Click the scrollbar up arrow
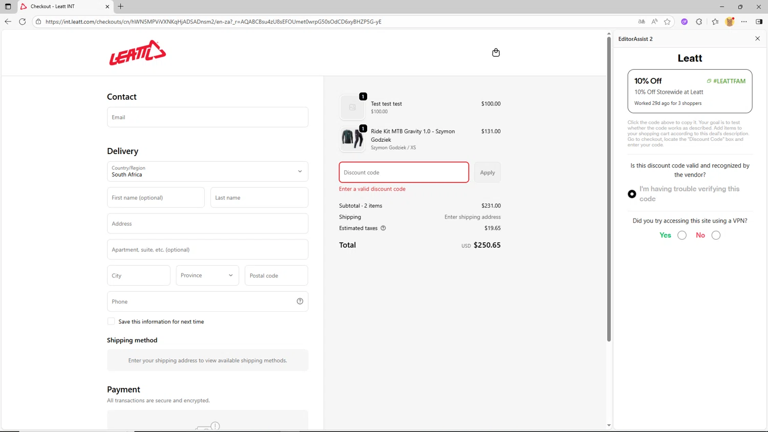 click(x=609, y=33)
